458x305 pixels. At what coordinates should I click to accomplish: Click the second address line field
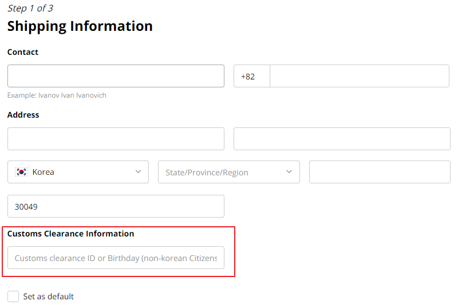[342, 139]
